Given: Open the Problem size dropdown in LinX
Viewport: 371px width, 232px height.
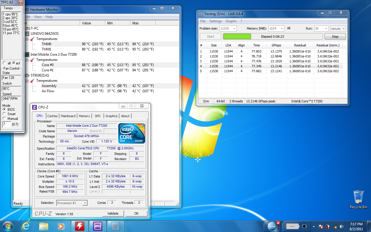Looking at the screenshot, I should (234, 28).
